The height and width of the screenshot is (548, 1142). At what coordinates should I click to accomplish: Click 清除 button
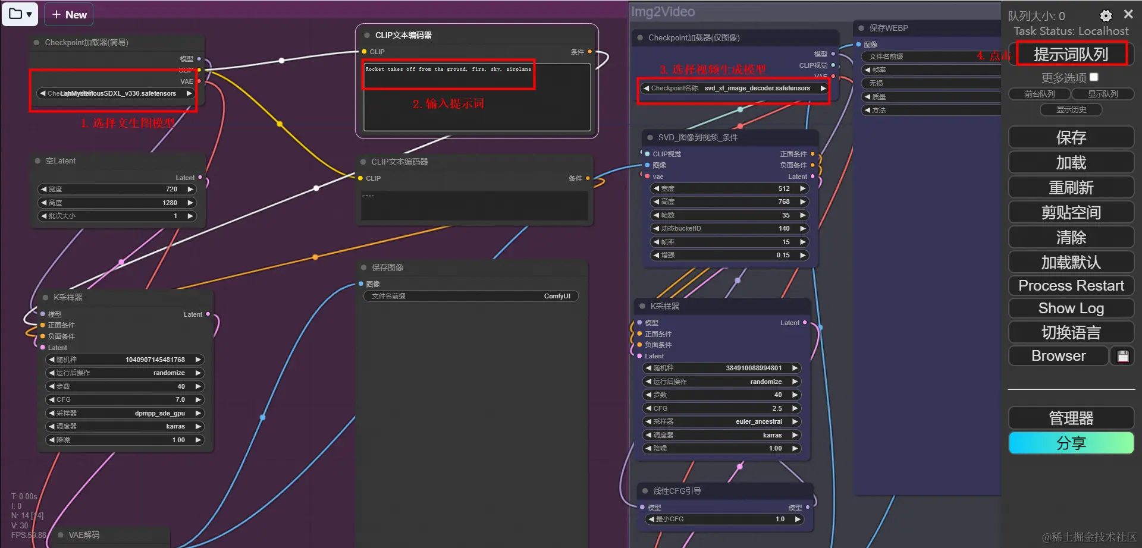[1071, 238]
